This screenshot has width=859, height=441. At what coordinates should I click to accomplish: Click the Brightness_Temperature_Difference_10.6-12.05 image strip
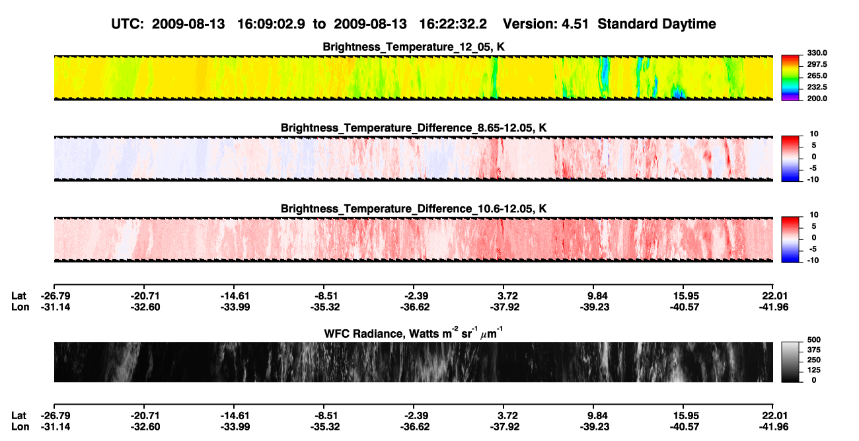(413, 239)
